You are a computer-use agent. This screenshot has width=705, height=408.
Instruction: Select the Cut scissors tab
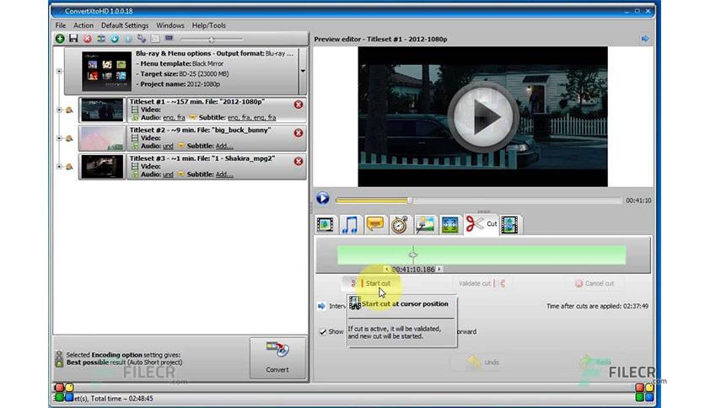[481, 223]
